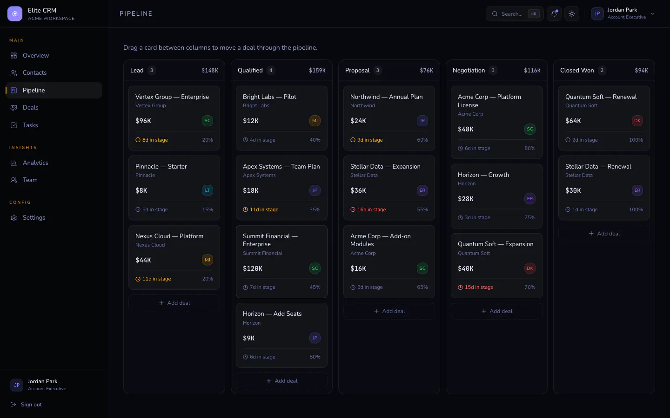Add a deal to the Closed Won column

604,234
